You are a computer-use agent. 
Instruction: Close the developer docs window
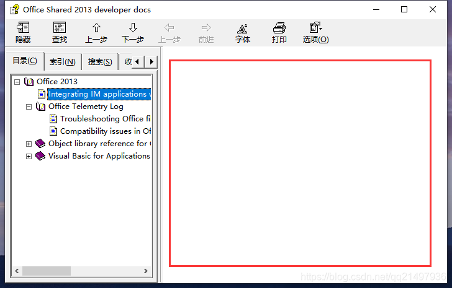(x=432, y=9)
